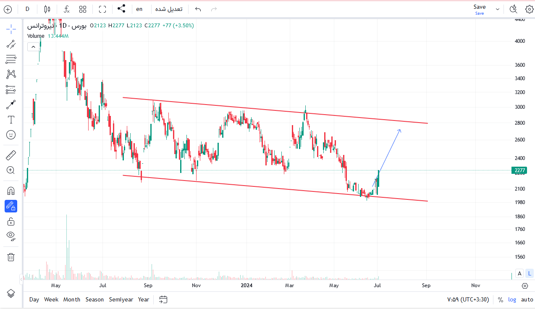Open the candlestick chart style menu

(x=47, y=9)
